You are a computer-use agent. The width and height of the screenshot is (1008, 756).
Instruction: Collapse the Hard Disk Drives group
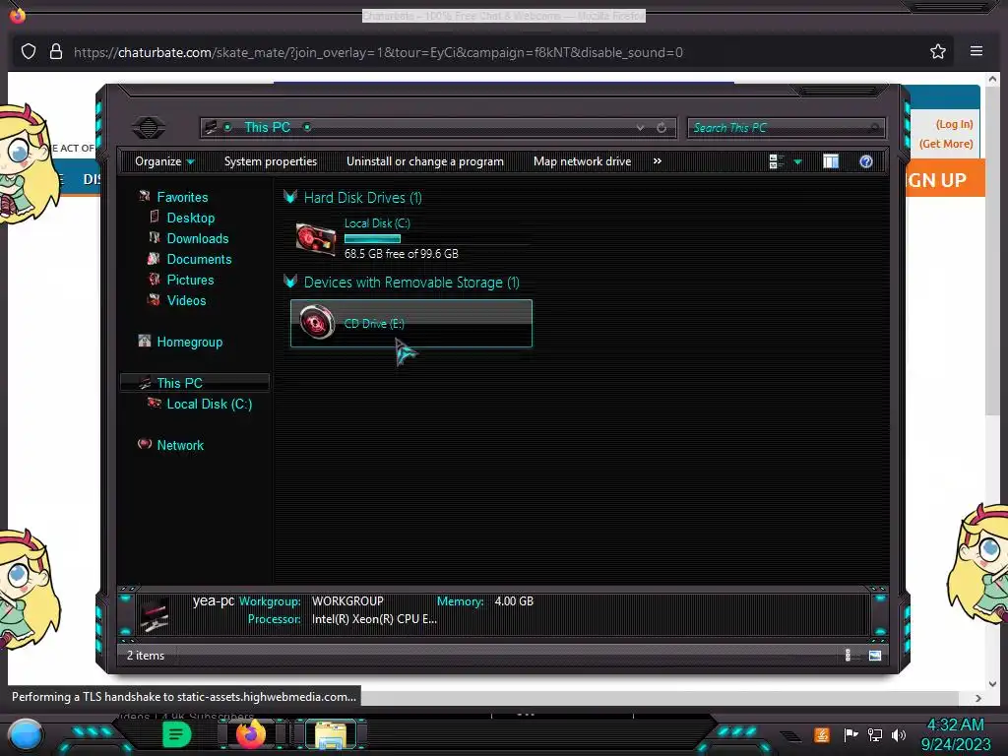click(290, 197)
